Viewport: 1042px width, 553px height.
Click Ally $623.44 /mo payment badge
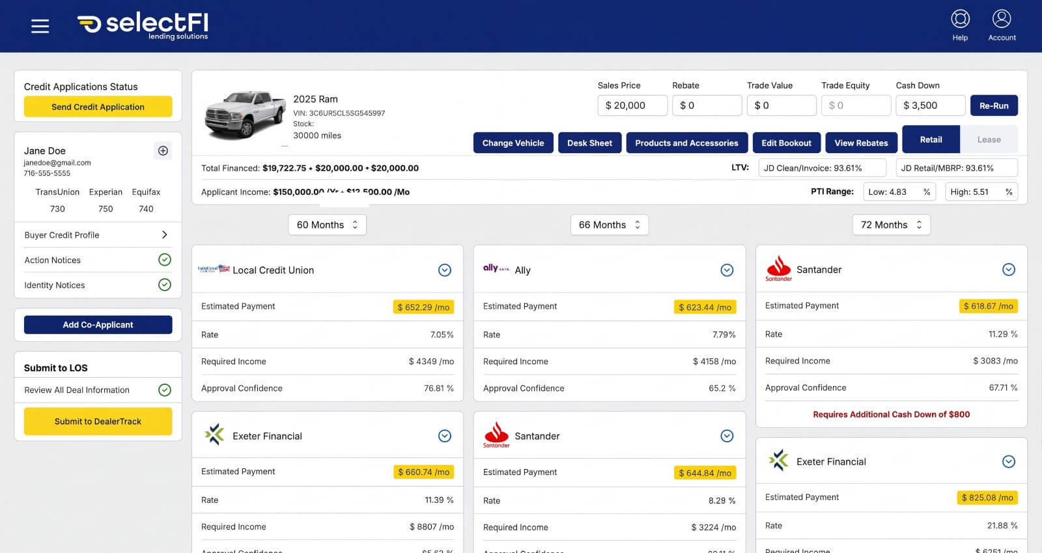pyautogui.click(x=705, y=307)
